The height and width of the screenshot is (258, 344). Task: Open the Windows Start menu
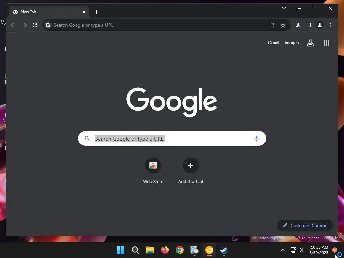tap(120, 250)
